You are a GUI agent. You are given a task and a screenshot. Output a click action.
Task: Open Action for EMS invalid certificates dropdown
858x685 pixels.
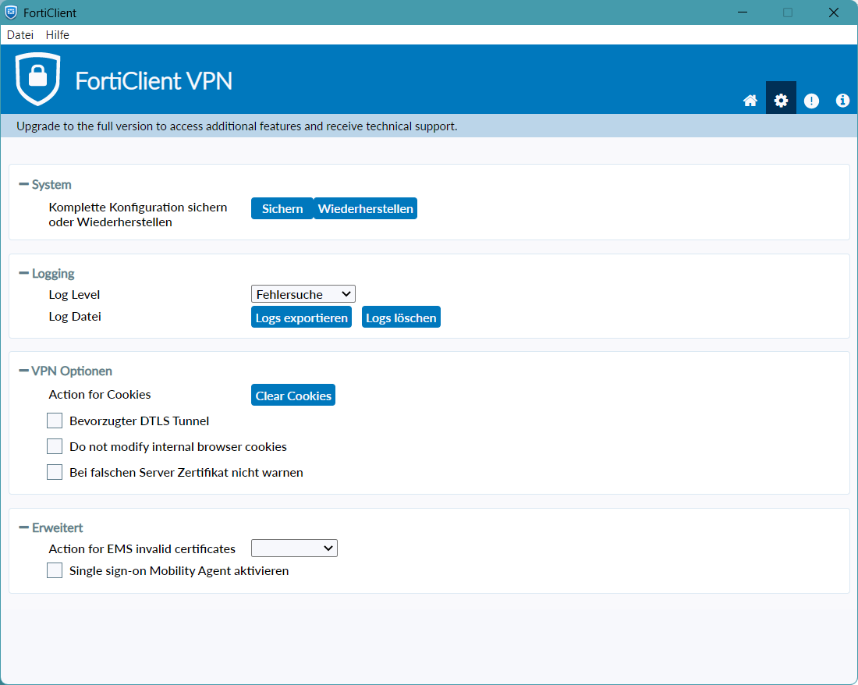[x=294, y=548]
